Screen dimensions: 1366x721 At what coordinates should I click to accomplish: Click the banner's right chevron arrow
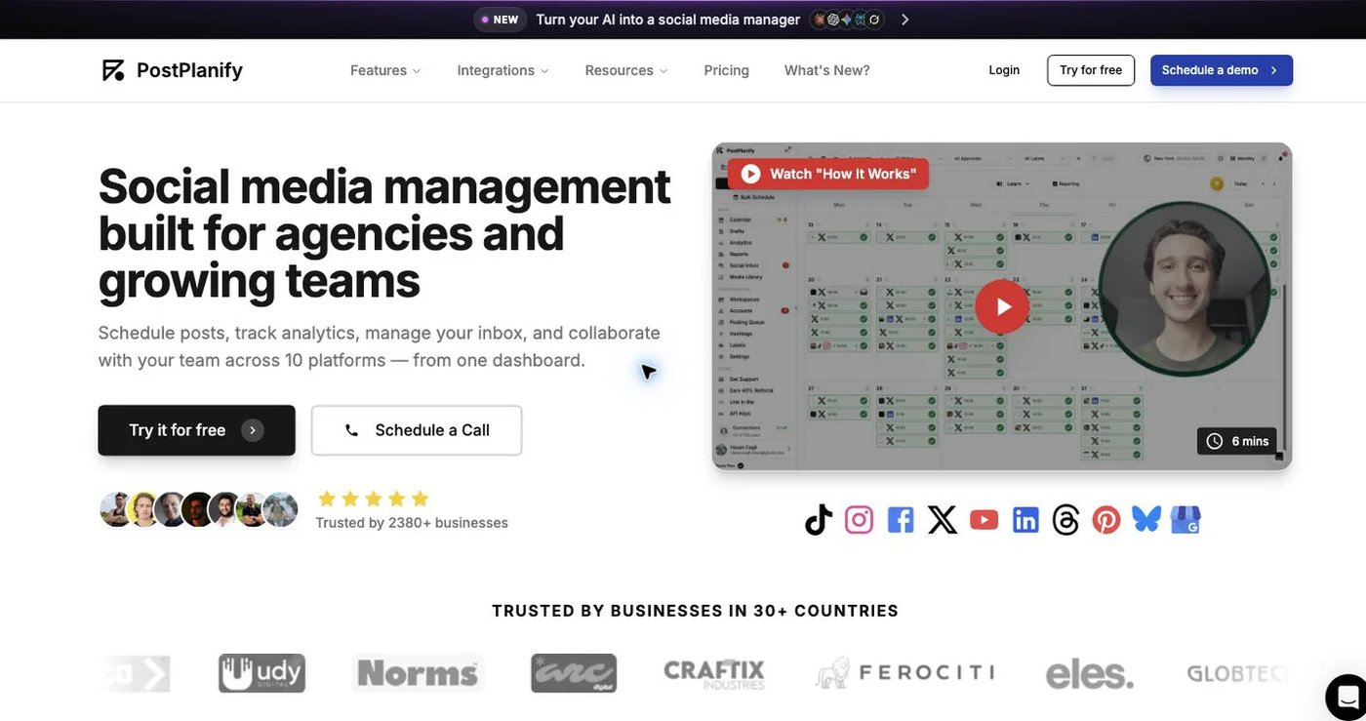pyautogui.click(x=904, y=20)
